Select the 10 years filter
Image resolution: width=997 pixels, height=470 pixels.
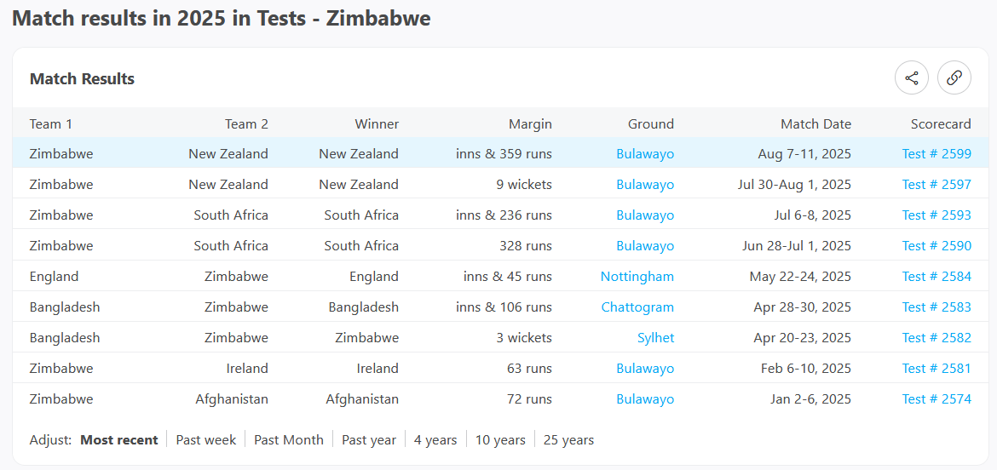click(x=500, y=440)
